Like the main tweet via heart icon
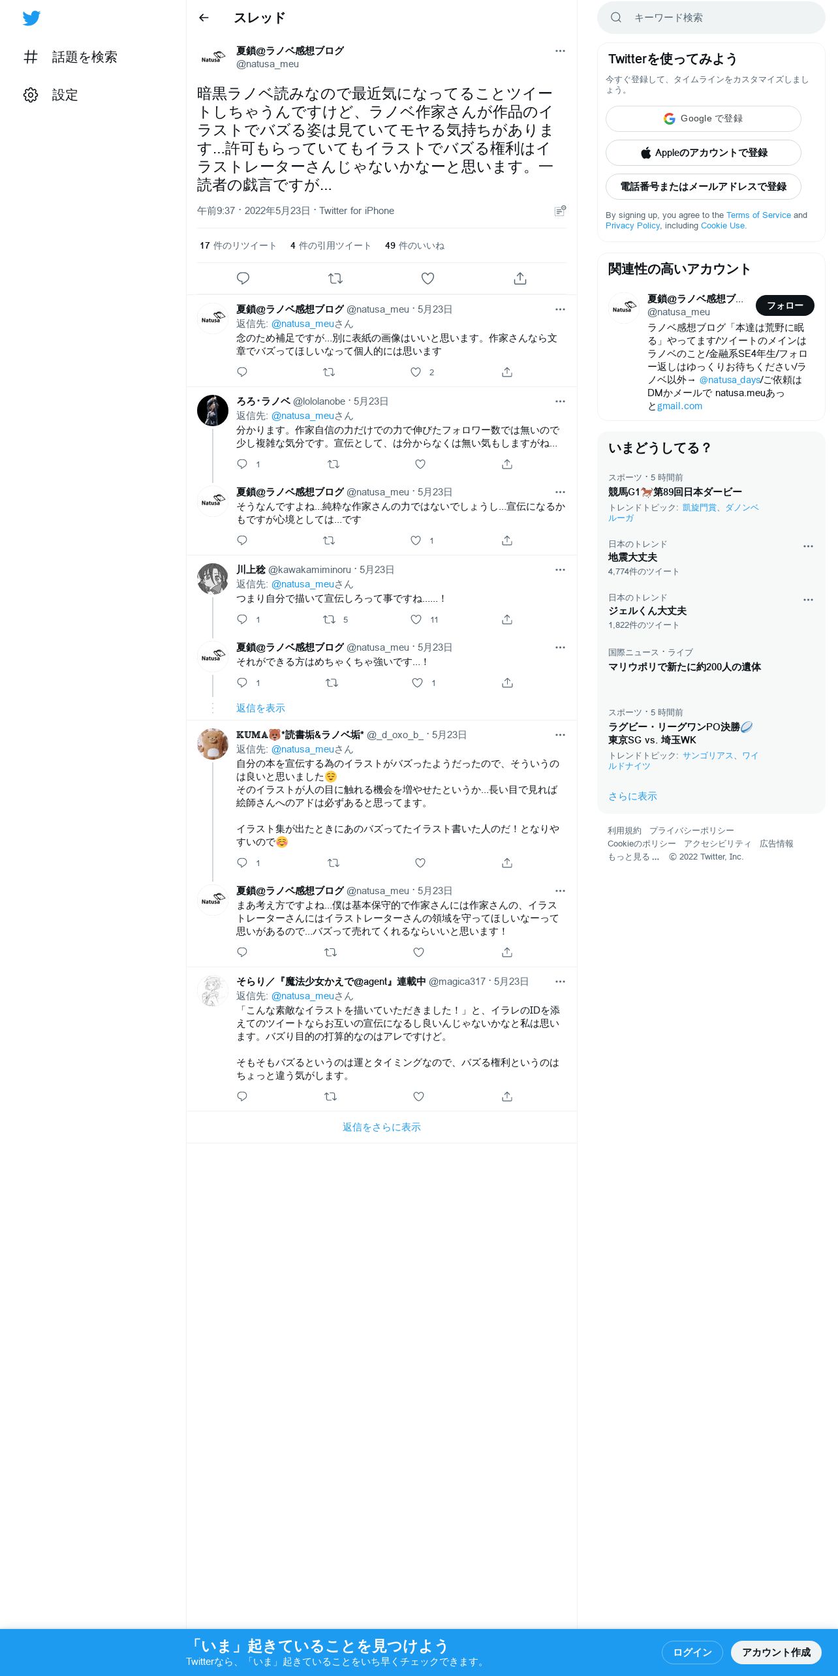 427,279
